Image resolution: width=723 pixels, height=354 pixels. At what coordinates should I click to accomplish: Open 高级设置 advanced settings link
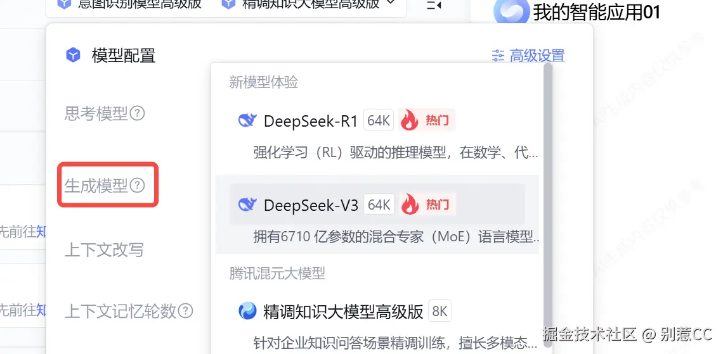pyautogui.click(x=528, y=56)
